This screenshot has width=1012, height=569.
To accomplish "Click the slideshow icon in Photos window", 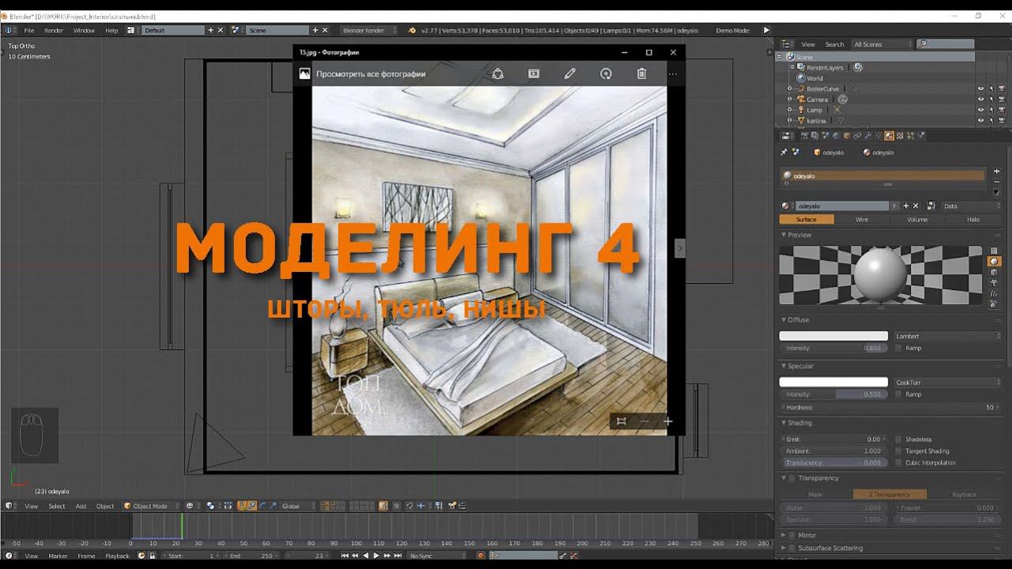I will (534, 73).
